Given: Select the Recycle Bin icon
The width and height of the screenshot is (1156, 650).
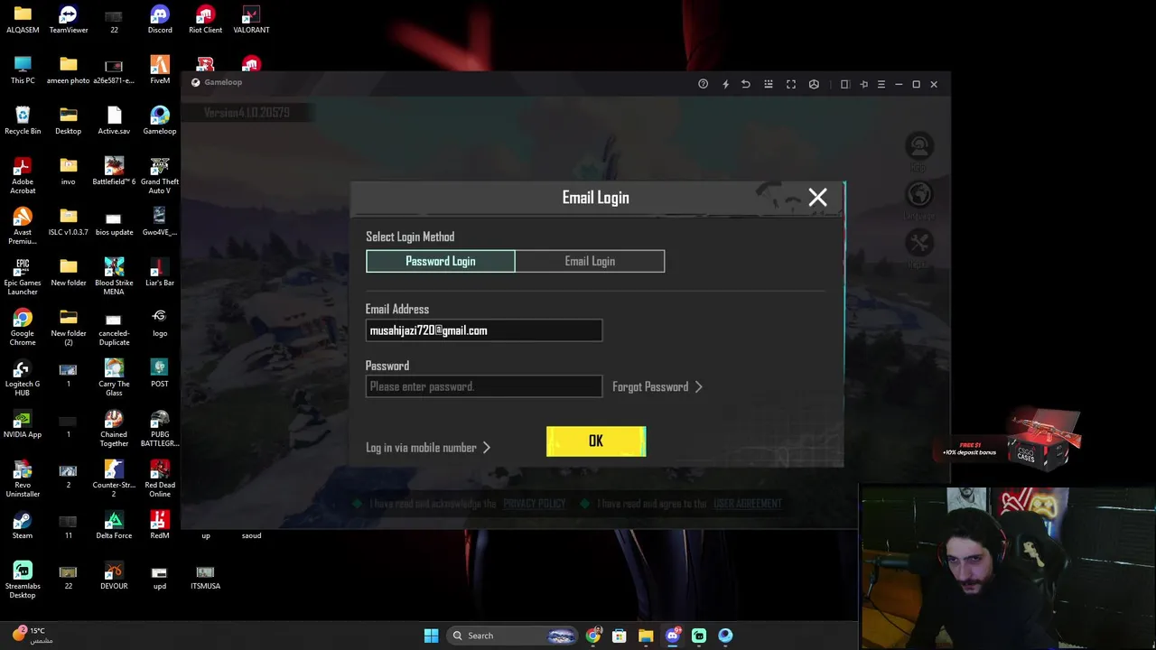Looking at the screenshot, I should pos(23,121).
